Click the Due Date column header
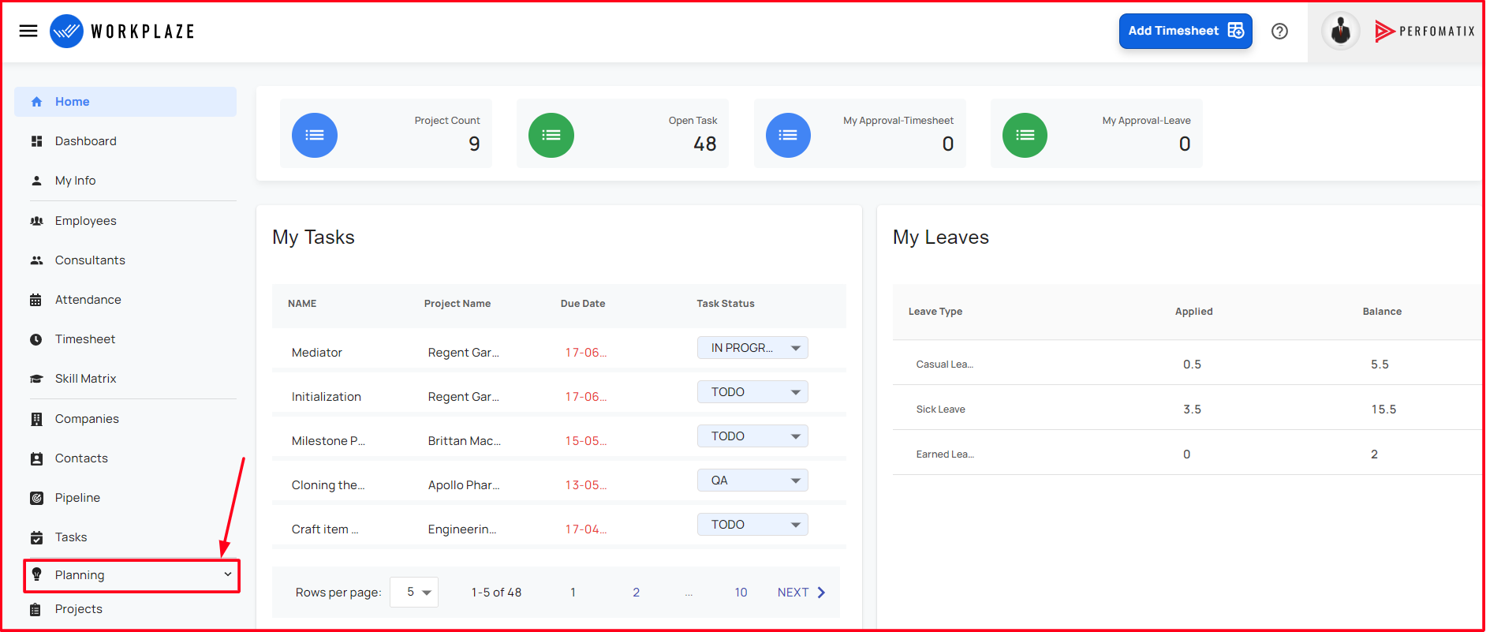 pyautogui.click(x=583, y=304)
